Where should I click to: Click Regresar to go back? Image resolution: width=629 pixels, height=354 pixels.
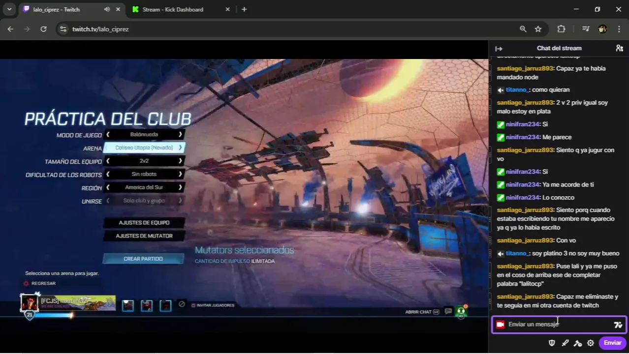click(39, 283)
